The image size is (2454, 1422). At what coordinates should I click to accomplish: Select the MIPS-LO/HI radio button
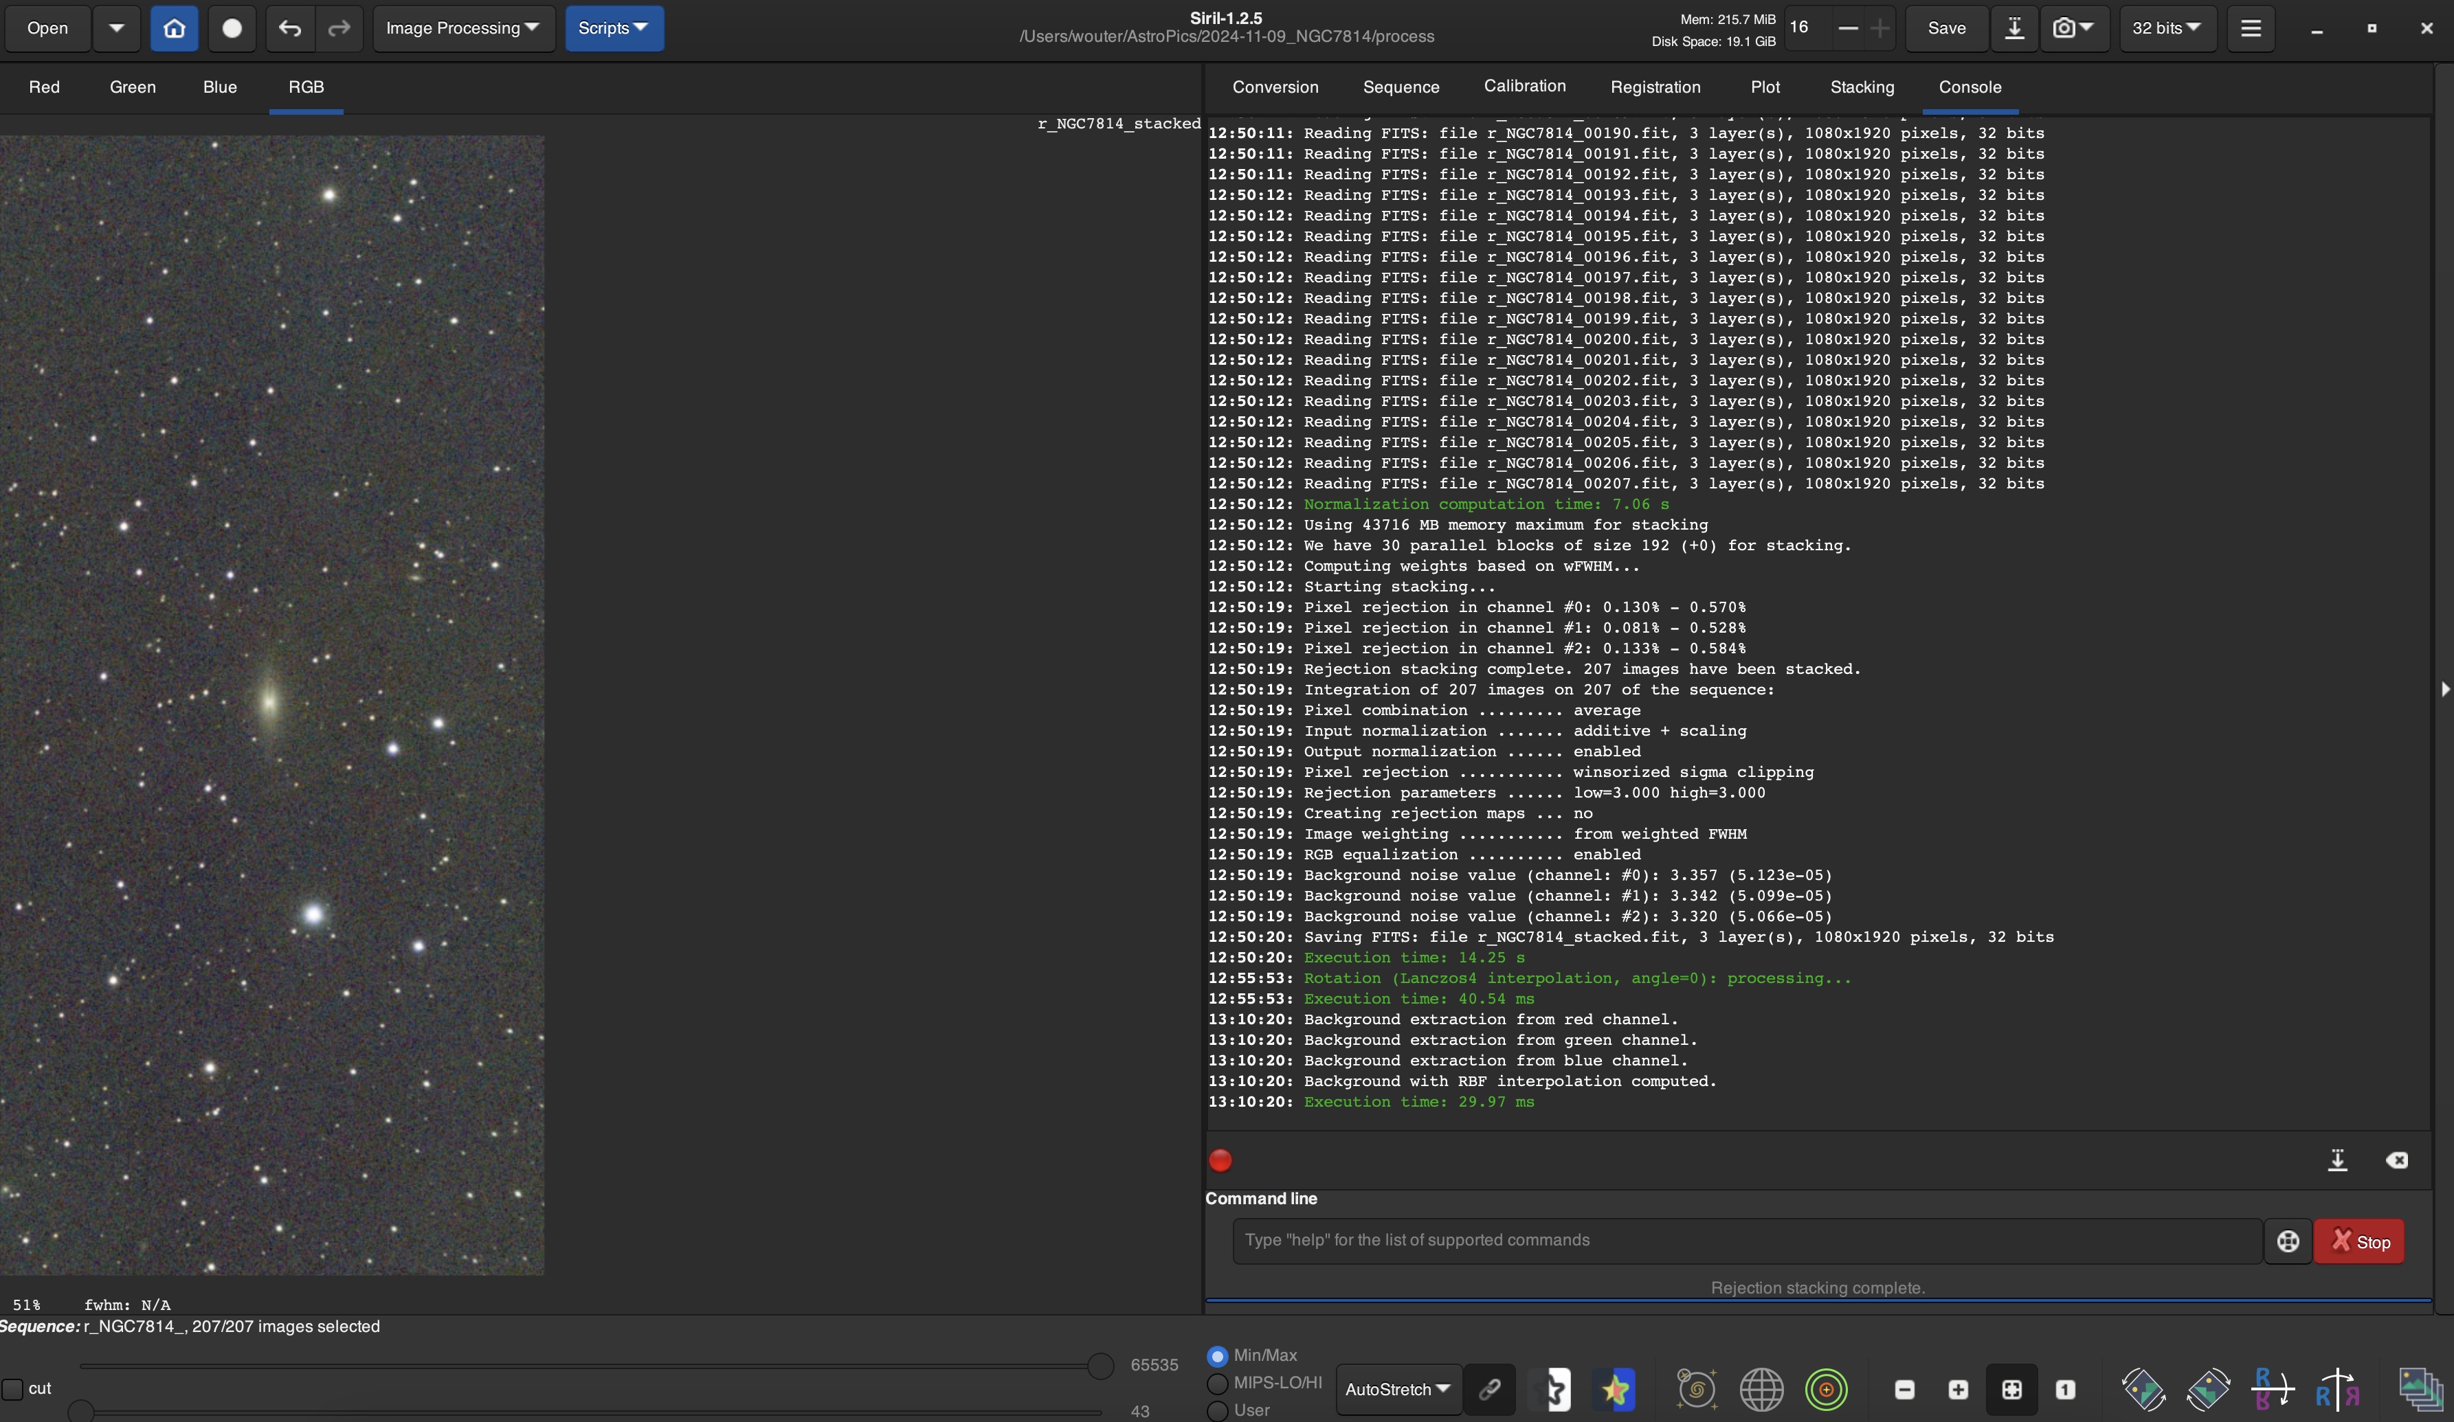click(1217, 1383)
